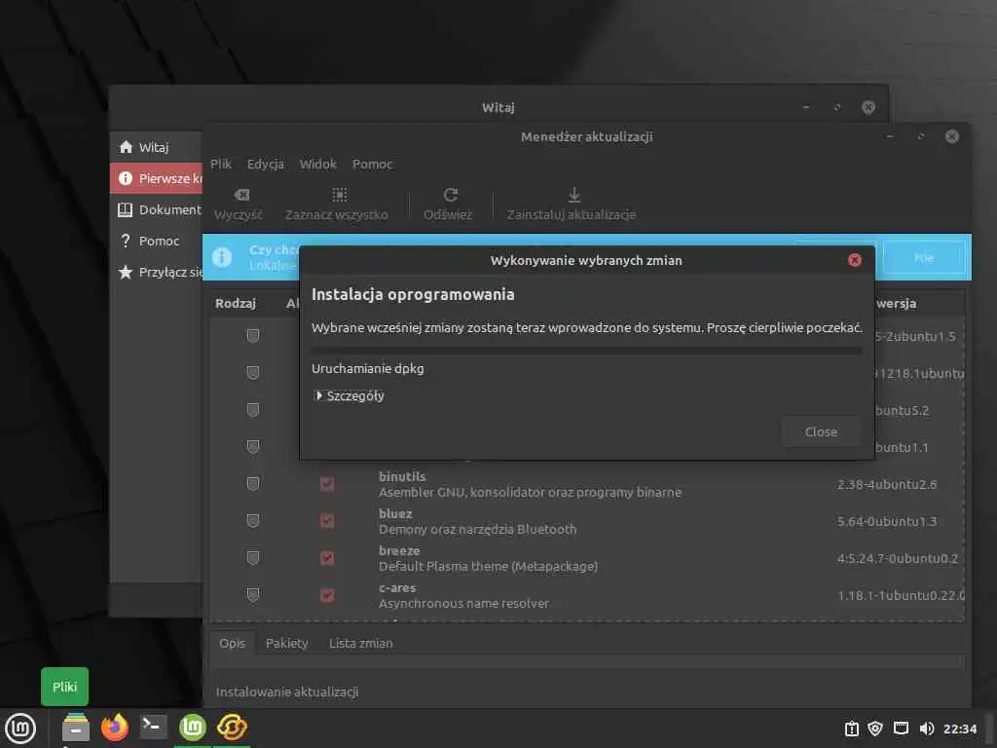
Task: Open the Plik menu
Action: (221, 164)
